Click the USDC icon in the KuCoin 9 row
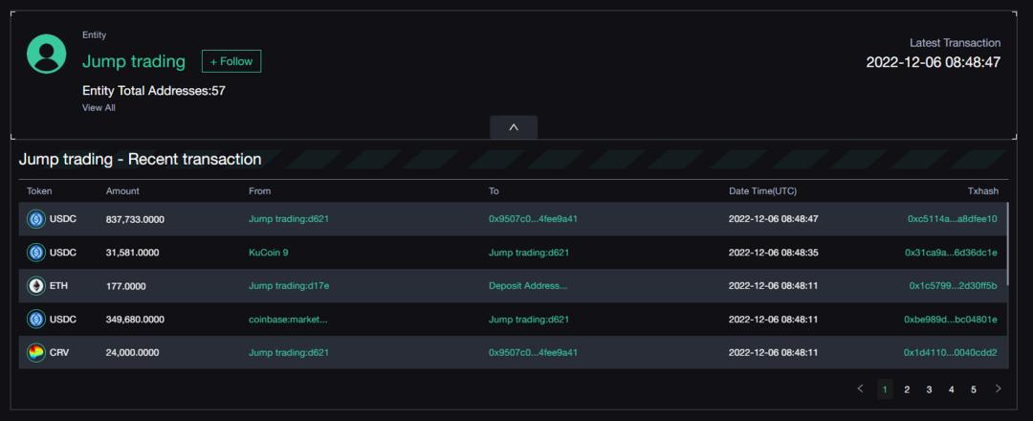Image resolution: width=1033 pixels, height=421 pixels. click(x=36, y=253)
